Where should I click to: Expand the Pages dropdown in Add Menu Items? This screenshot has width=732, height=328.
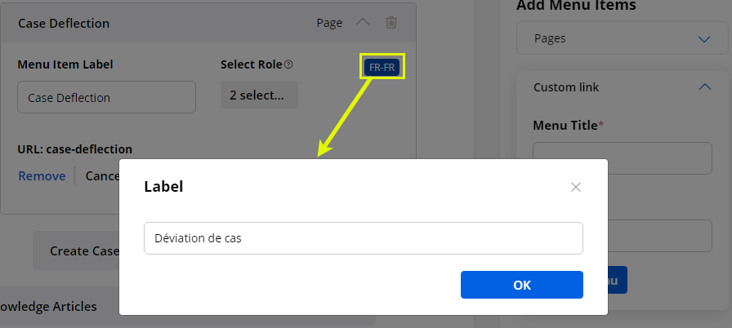click(x=622, y=38)
